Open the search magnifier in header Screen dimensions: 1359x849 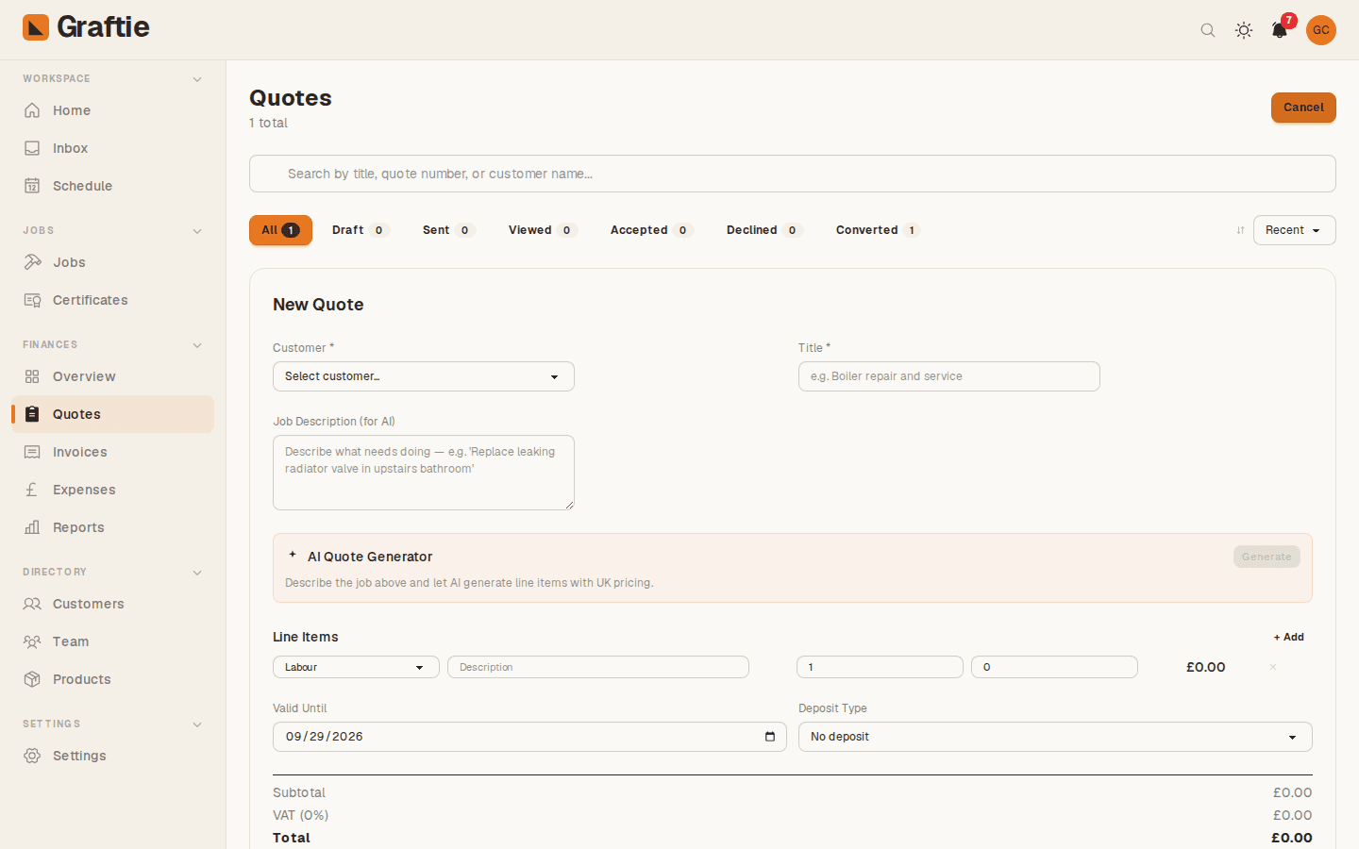pyautogui.click(x=1208, y=30)
